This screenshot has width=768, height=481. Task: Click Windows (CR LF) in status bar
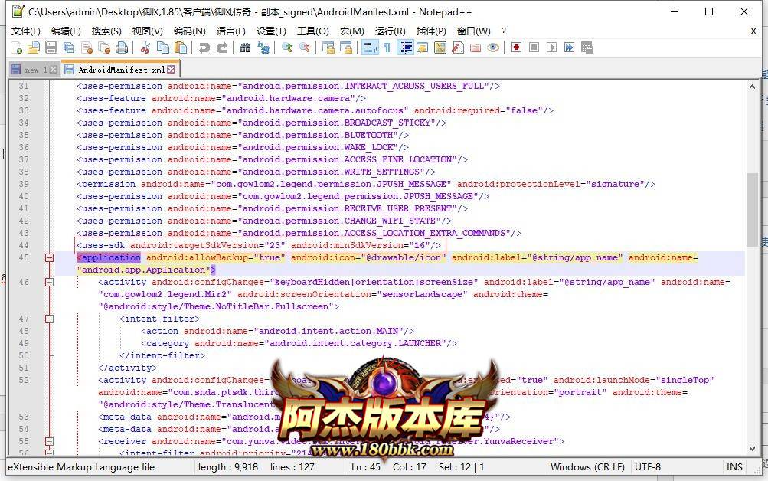pyautogui.click(x=587, y=466)
